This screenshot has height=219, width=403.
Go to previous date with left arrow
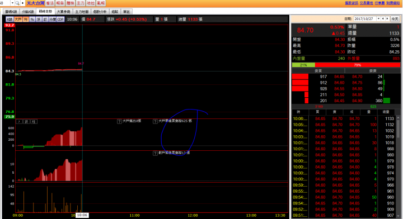383,19
